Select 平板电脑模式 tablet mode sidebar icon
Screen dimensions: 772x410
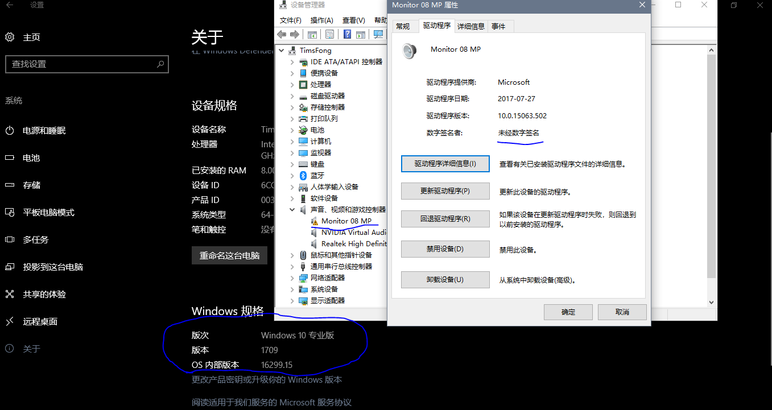[10, 213]
